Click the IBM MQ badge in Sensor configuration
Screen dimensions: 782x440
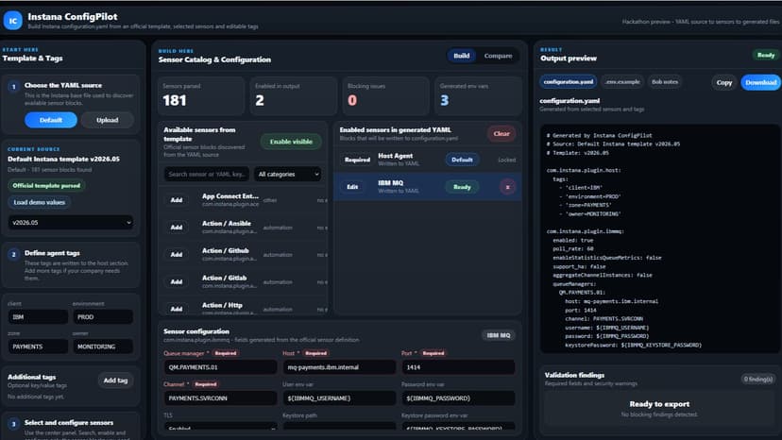(x=499, y=335)
